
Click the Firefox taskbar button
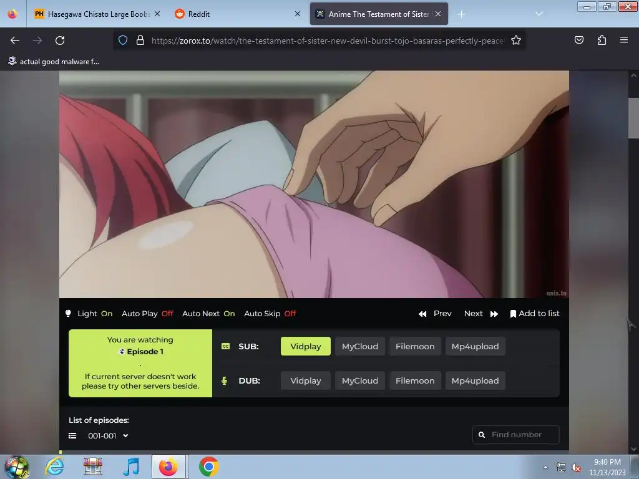168,467
